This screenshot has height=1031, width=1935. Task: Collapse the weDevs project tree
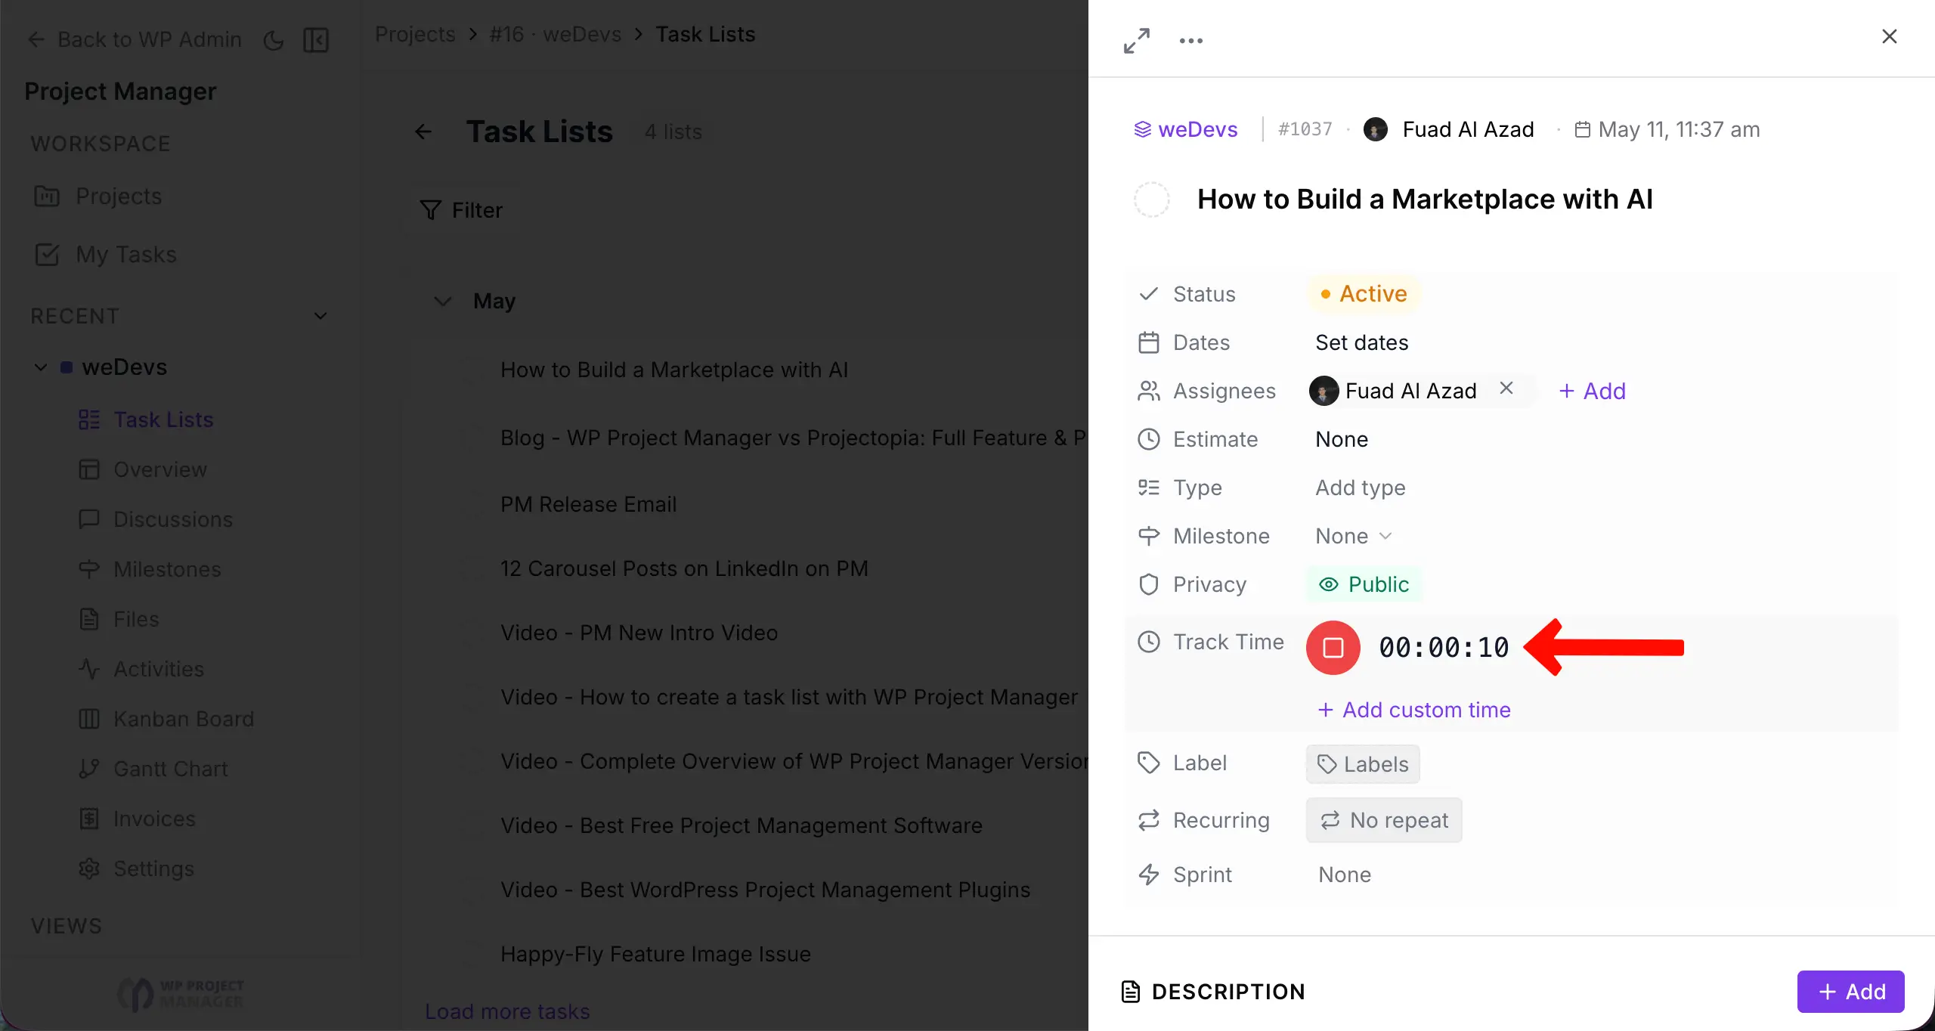point(41,367)
